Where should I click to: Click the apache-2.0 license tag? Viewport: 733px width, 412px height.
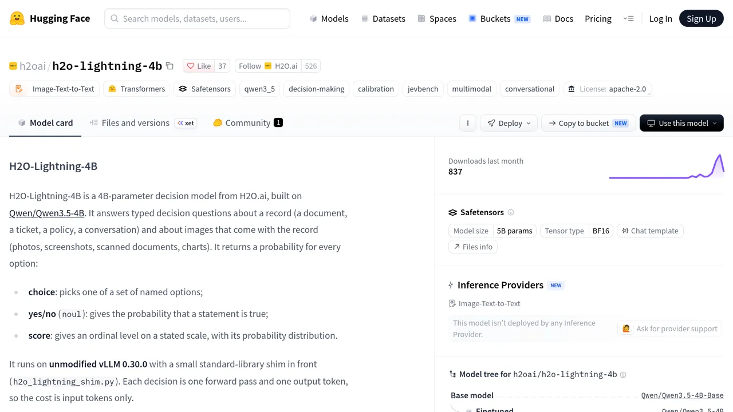(607, 89)
